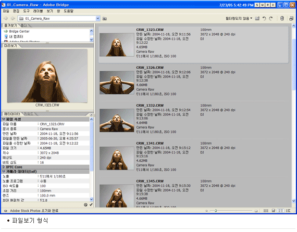The height and width of the screenshot is (232, 297).
Task: Switch to thumbnails view icon
Action: pyautogui.click(x=266, y=211)
